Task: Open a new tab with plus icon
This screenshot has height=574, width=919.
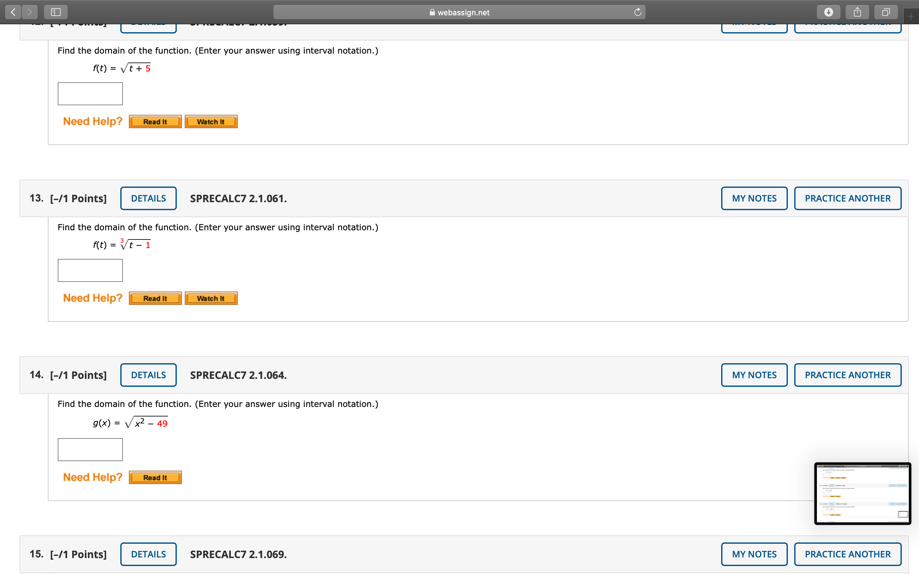Action: (911, 16)
